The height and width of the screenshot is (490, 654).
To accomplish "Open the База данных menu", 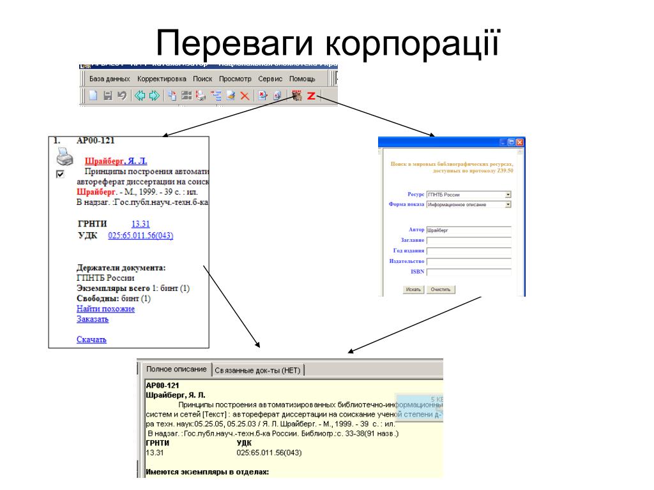I will 110,78.
